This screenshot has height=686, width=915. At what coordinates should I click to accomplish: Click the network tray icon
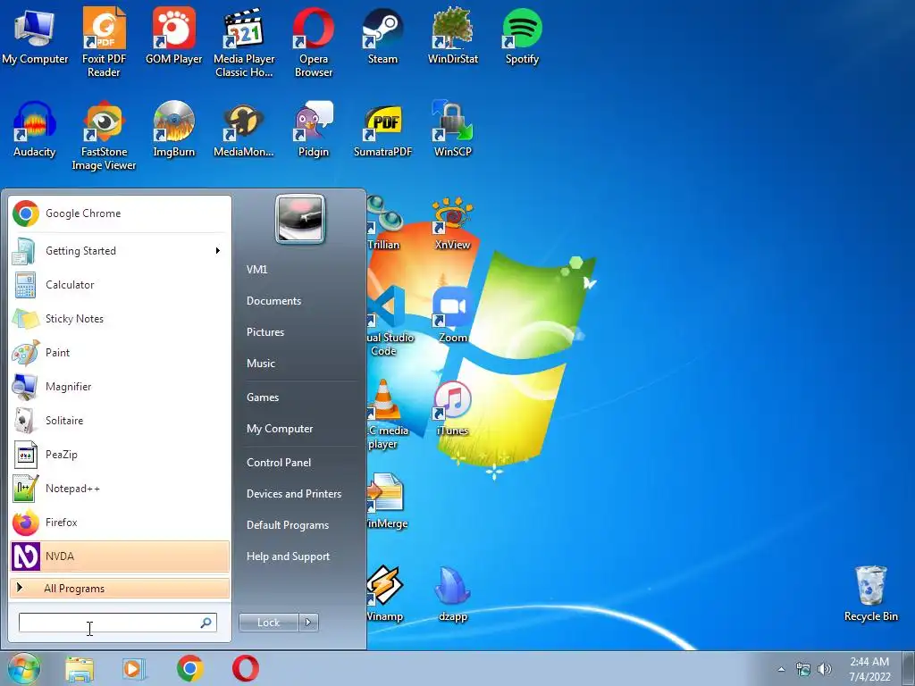coord(803,669)
